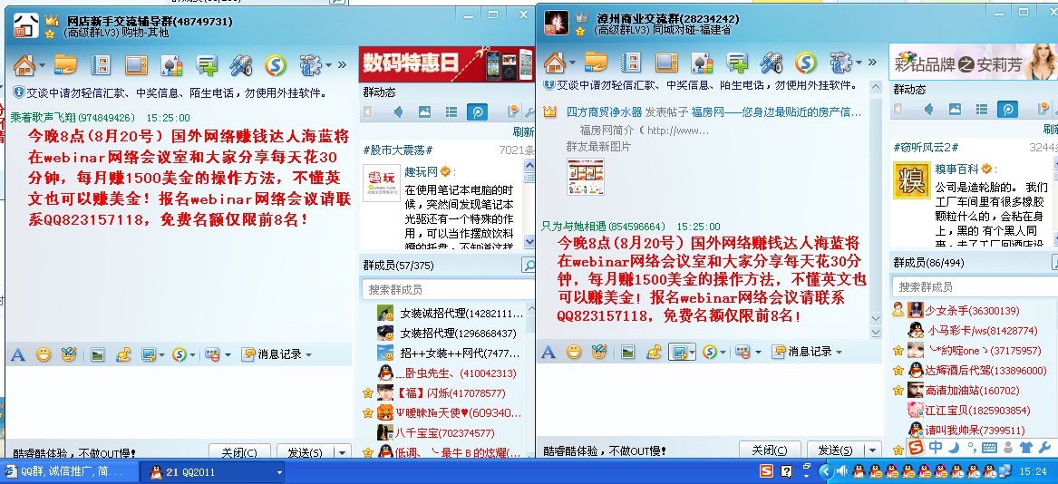Click 关闭(C) button in 漳州商业交流群 window
1058x484 pixels.
[770, 450]
